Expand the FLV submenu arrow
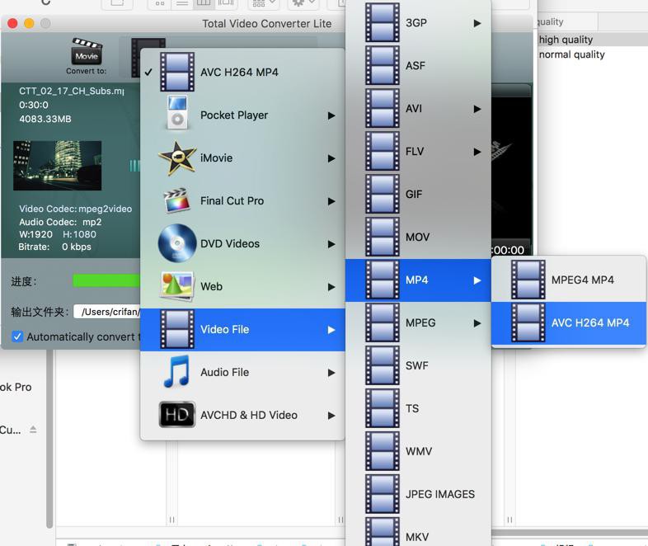The height and width of the screenshot is (546, 648). tap(477, 152)
